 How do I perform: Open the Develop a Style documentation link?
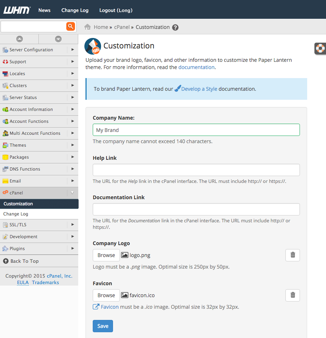point(199,89)
